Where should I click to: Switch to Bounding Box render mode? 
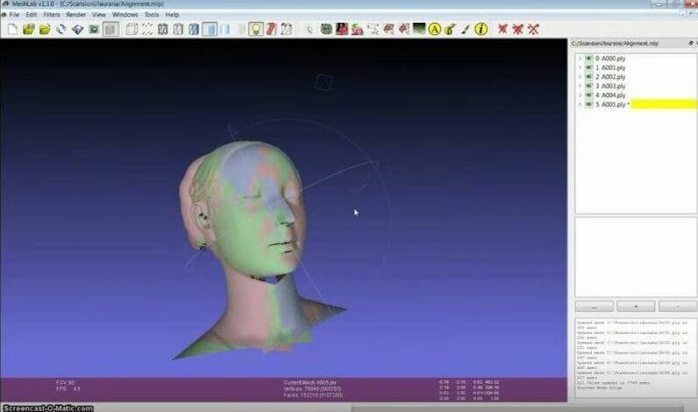(x=132, y=29)
